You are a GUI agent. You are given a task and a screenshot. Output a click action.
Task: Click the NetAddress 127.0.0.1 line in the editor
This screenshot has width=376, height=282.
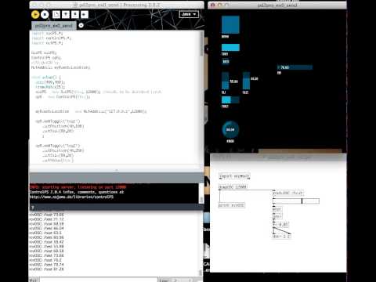91,111
